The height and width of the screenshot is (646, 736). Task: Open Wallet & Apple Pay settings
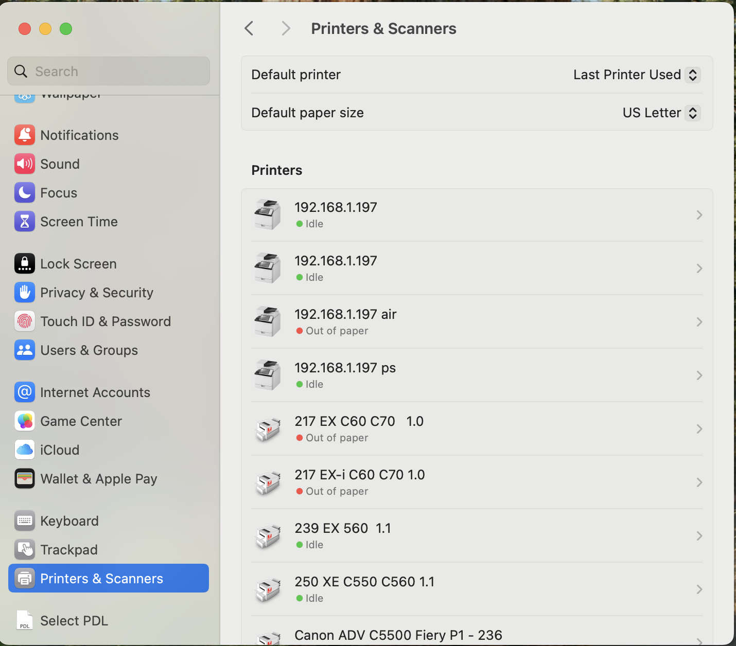click(x=99, y=478)
